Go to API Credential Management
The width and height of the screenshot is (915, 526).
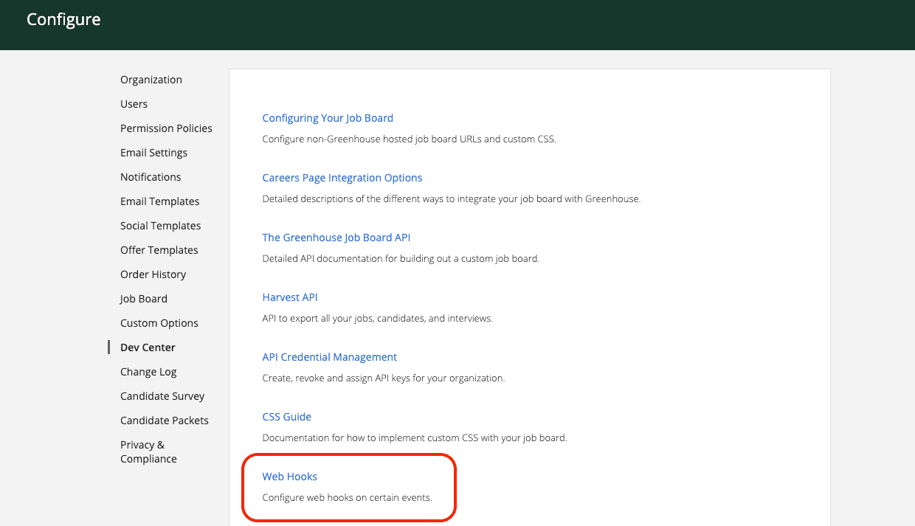pos(329,357)
